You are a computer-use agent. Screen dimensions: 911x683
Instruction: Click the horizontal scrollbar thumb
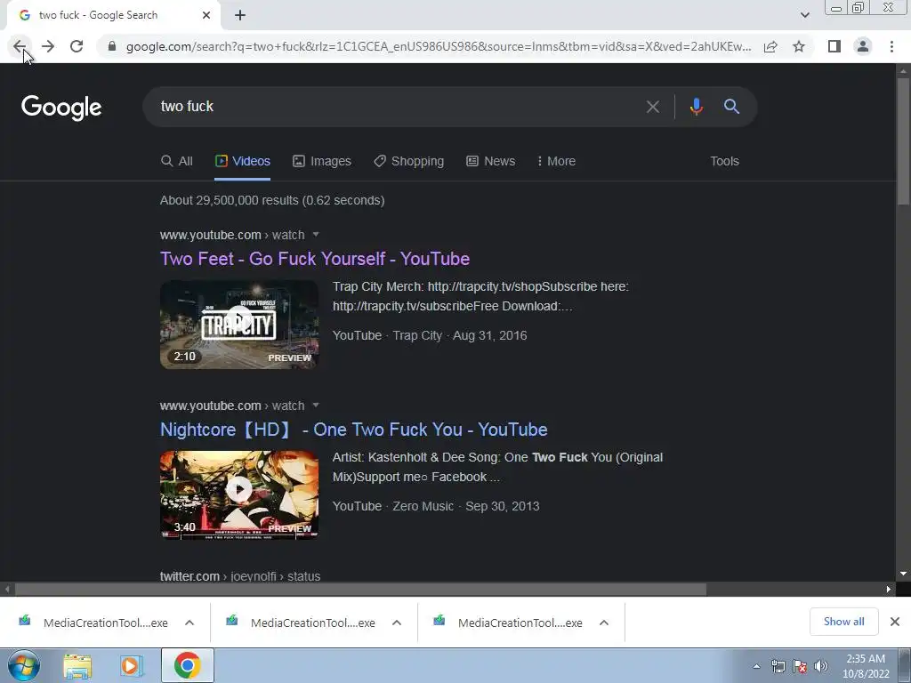click(x=360, y=590)
